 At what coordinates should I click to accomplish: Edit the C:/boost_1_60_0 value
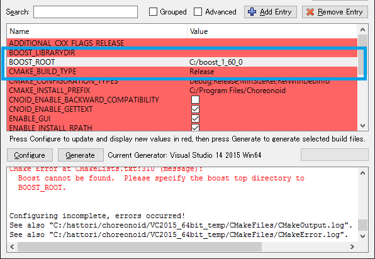pos(216,62)
